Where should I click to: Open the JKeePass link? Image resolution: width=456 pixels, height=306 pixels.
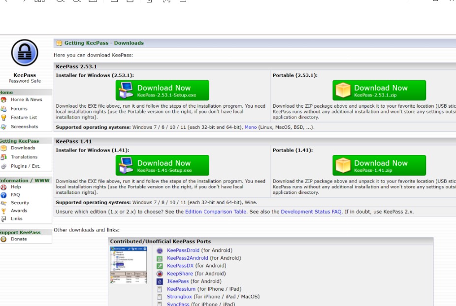point(178,281)
